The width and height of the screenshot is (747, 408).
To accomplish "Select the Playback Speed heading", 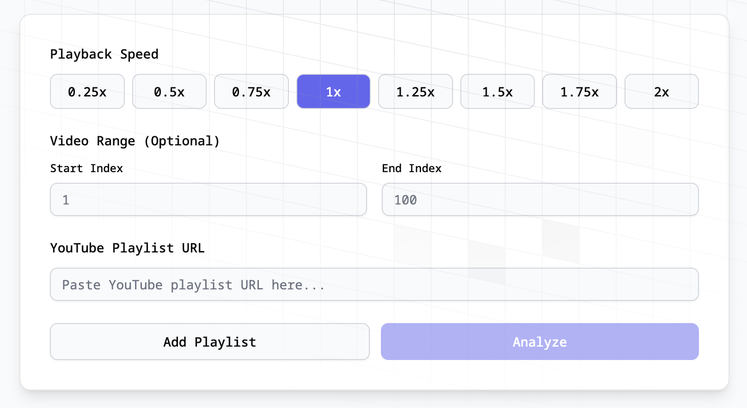I will click(104, 54).
